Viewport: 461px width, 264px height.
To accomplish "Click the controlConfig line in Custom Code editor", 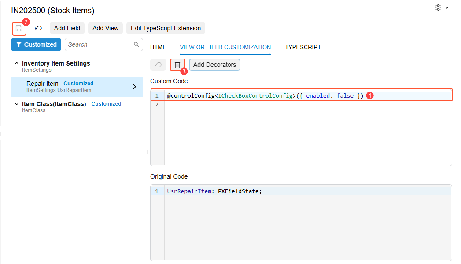I will 265,95.
